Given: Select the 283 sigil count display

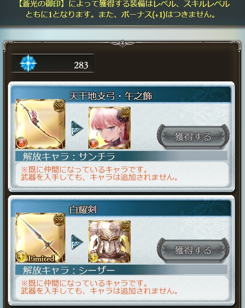Looking at the screenshot, I should pos(53,63).
